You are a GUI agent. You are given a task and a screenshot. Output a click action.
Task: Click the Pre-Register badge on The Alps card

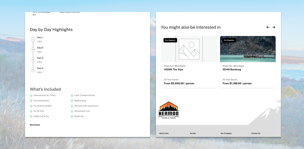tap(170, 40)
